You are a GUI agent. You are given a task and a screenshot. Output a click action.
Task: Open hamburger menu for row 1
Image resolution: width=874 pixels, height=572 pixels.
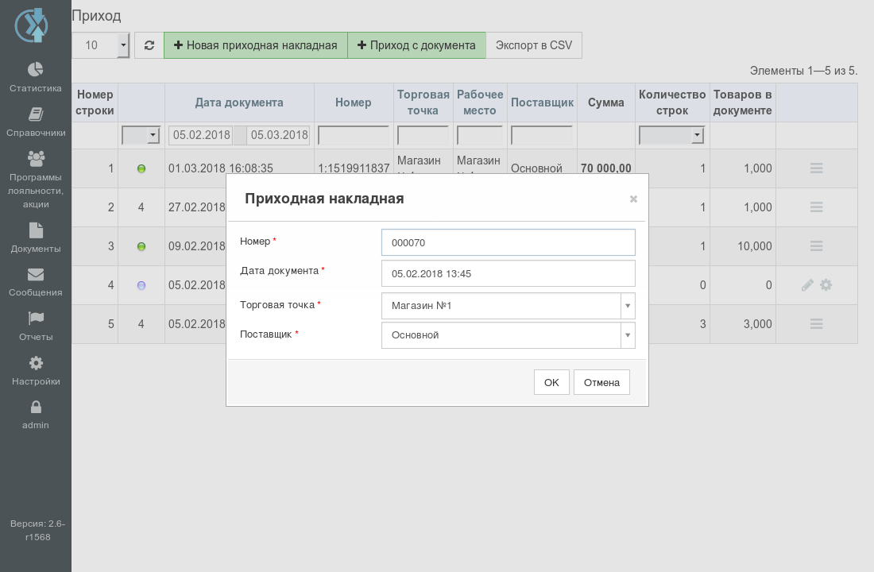pos(816,168)
